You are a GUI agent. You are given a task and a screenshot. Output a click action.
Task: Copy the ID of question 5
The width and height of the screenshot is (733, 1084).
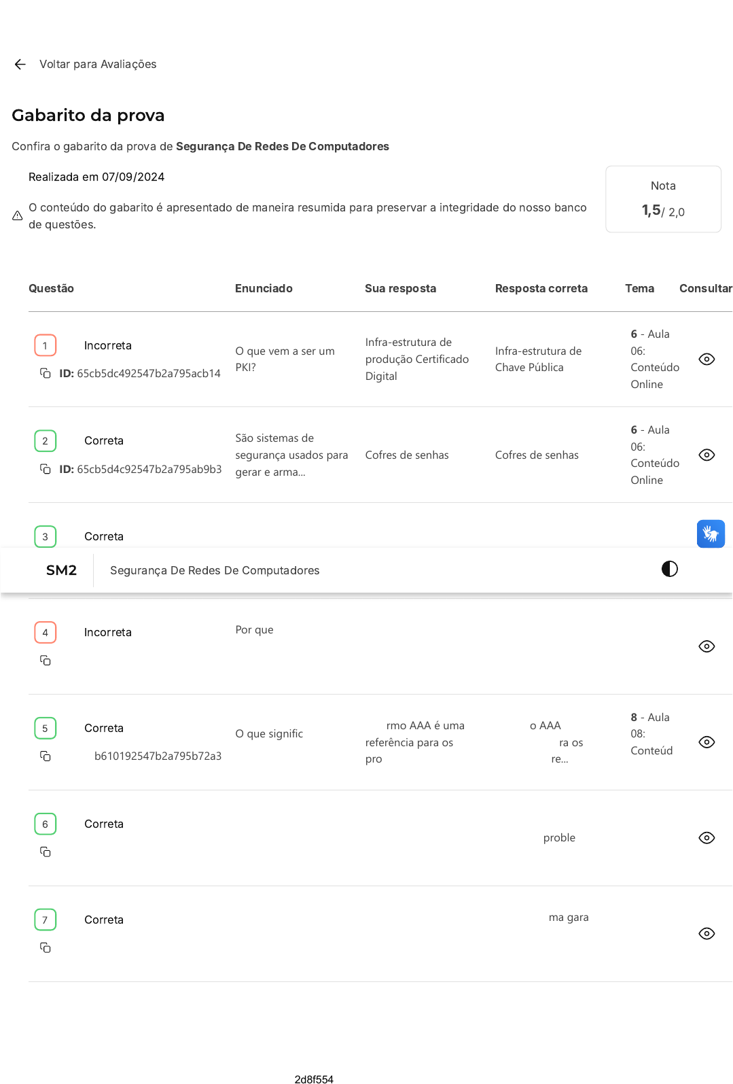pyautogui.click(x=46, y=756)
